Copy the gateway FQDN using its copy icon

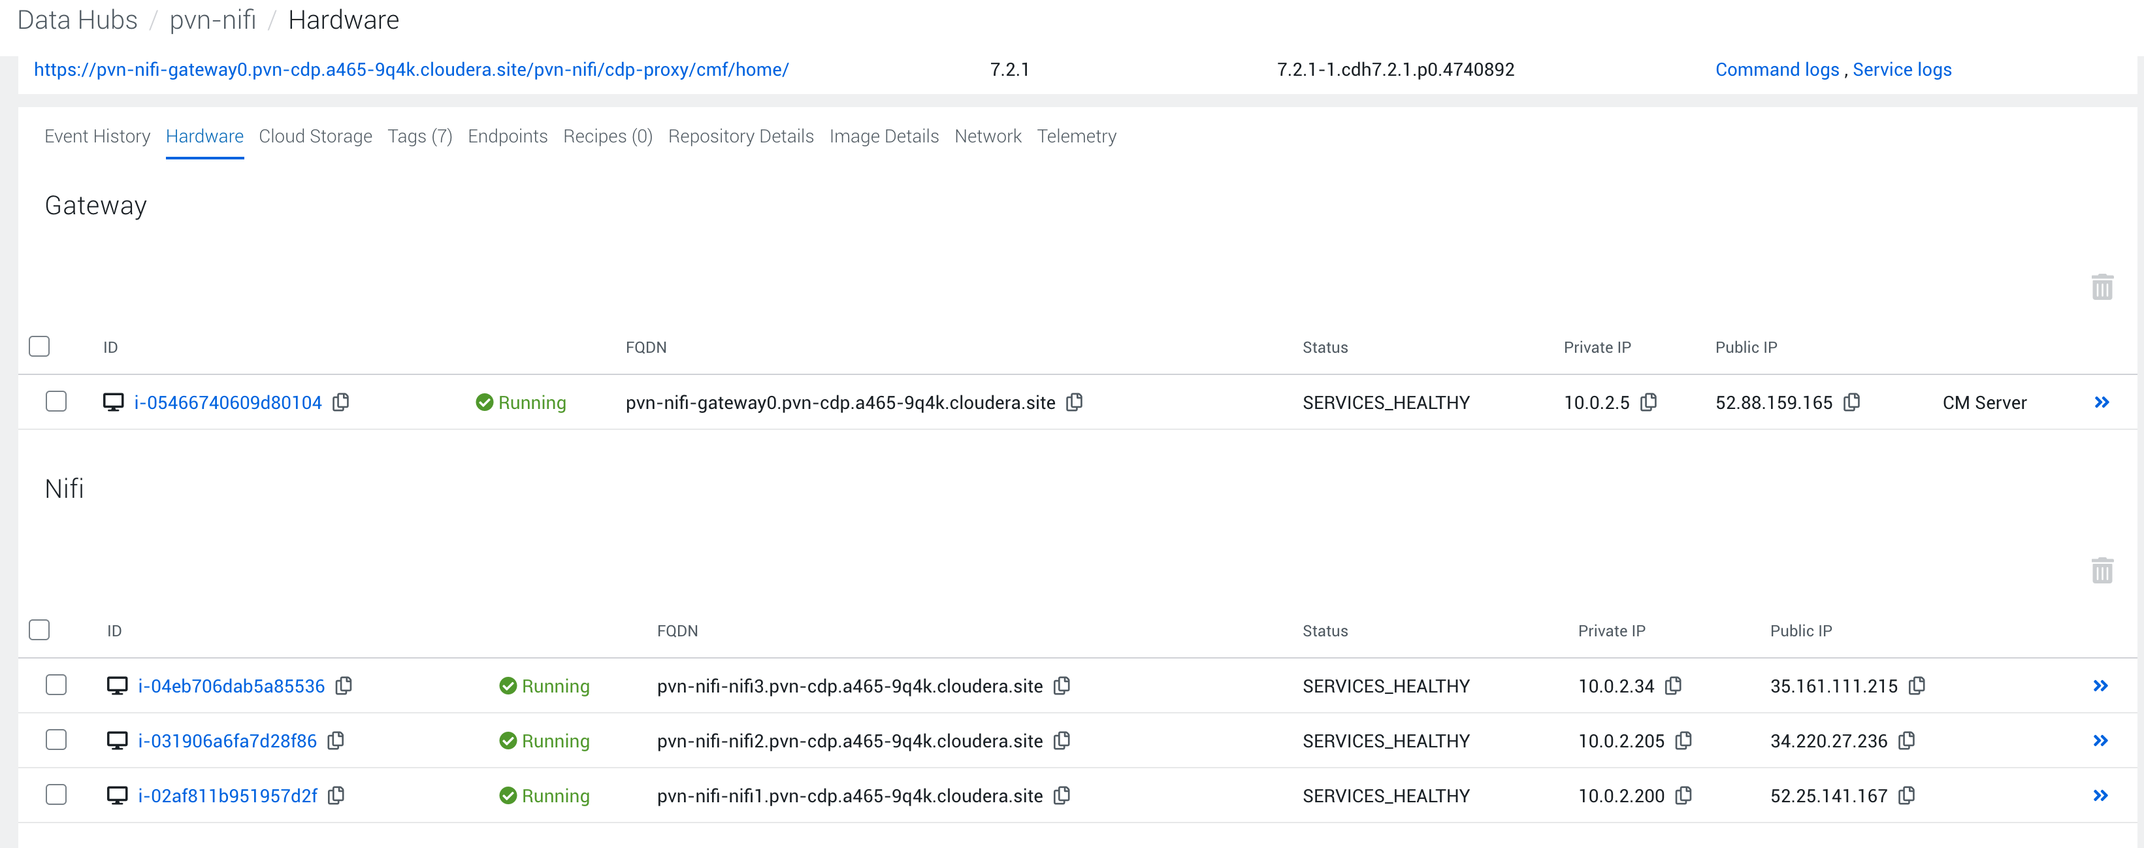pos(1075,402)
